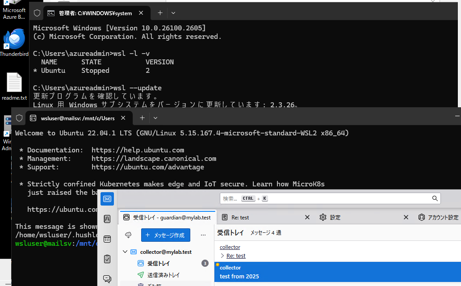Open tab dropdown in wsluser terminal
Viewport: 461px width, 286px height.
point(155,118)
